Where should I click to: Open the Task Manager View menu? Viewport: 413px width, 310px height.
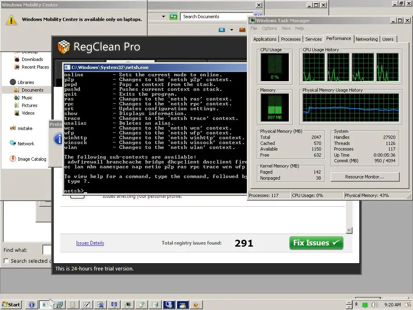286,28
